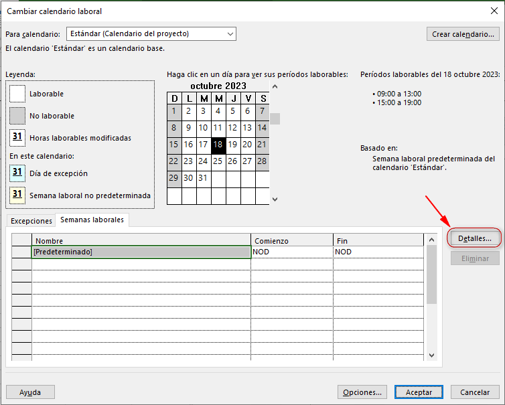Open the Opciones... dialog
This screenshot has width=505, height=405.
tap(362, 392)
